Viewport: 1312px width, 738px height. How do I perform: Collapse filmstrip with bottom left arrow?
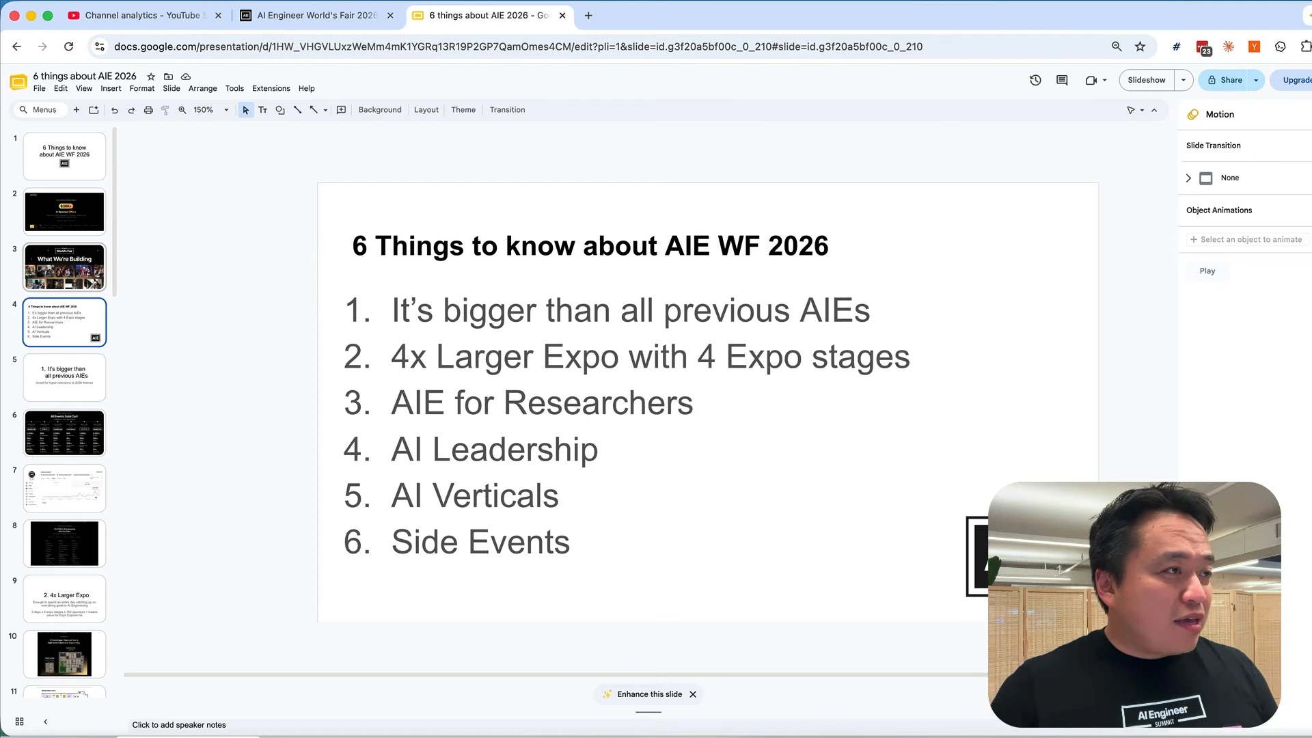(46, 722)
